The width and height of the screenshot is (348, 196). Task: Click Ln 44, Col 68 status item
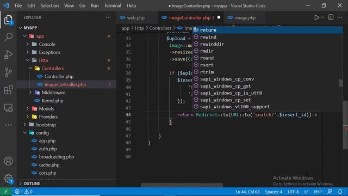tap(247, 192)
